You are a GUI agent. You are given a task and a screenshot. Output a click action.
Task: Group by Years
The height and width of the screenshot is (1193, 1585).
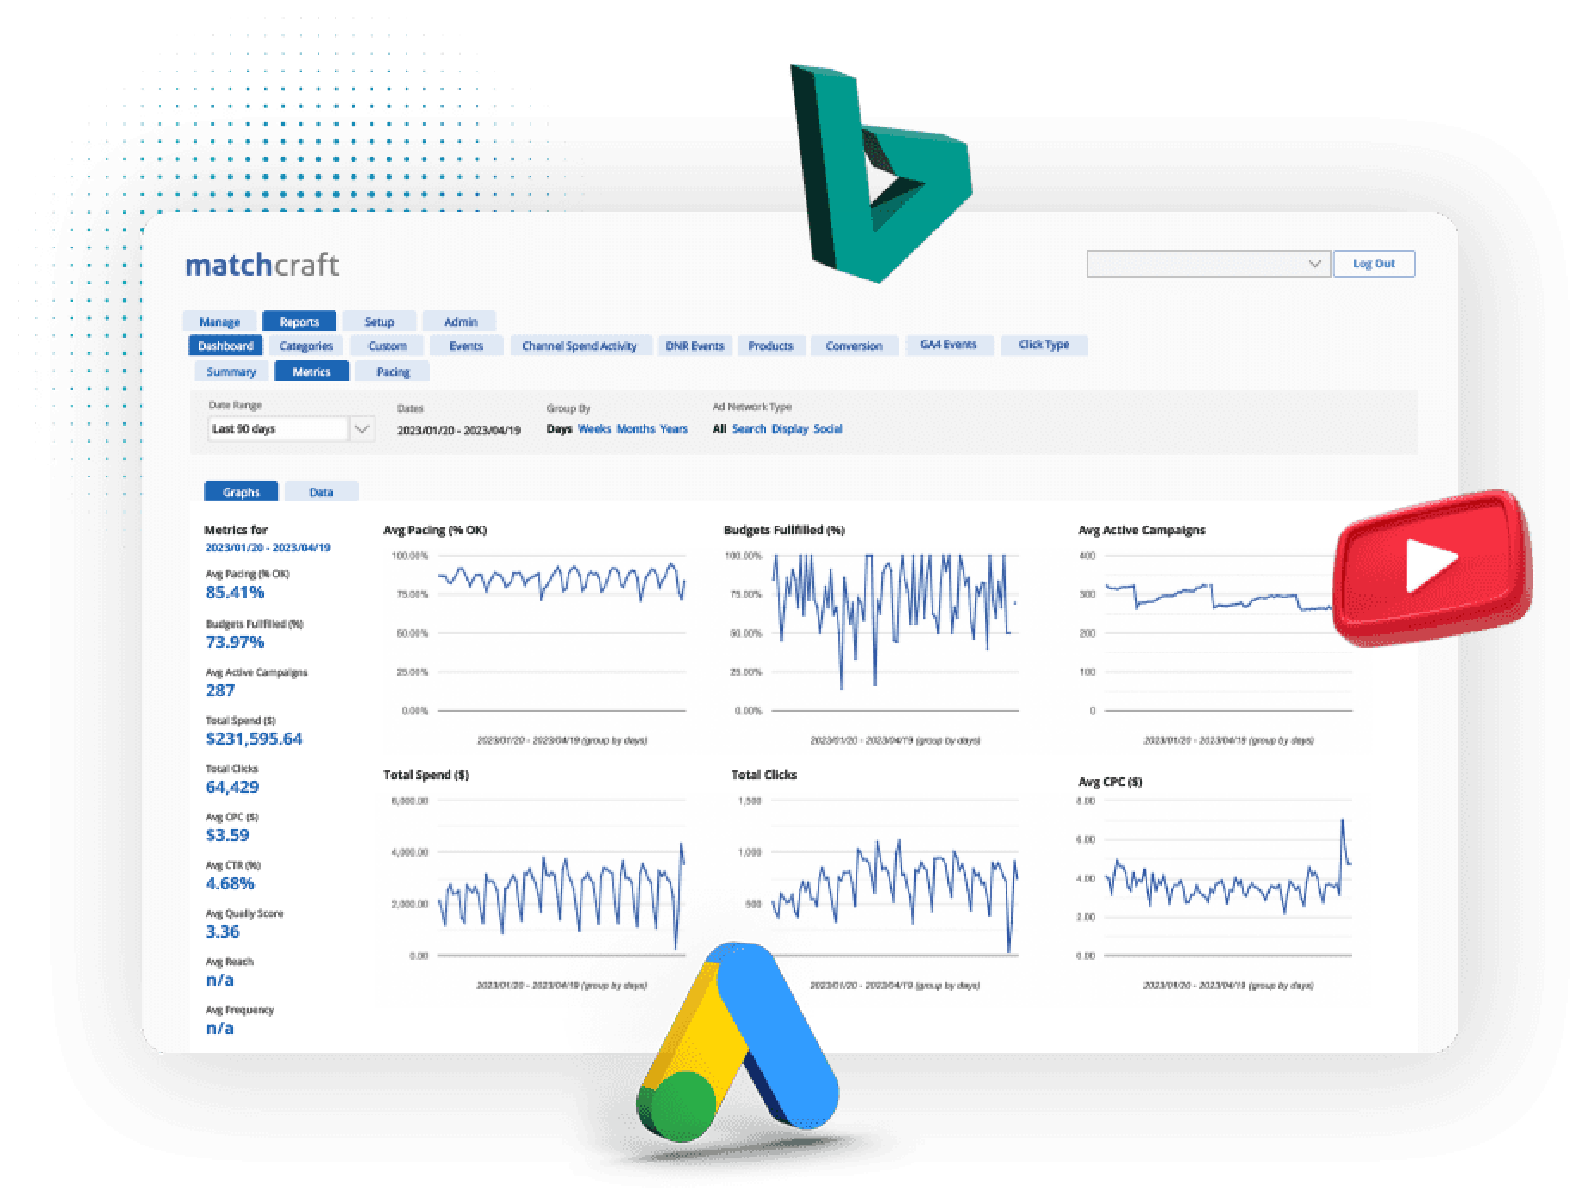coord(674,429)
